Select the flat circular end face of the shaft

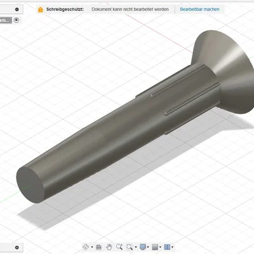30,185
